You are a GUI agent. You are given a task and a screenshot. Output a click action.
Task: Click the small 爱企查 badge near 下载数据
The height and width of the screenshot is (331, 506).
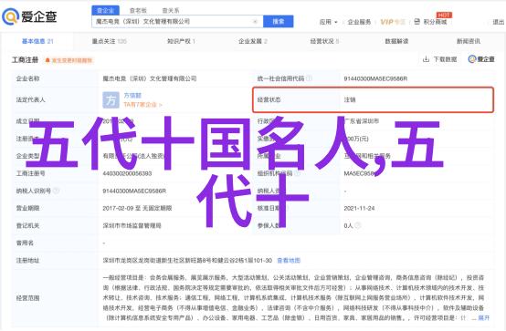481,59
